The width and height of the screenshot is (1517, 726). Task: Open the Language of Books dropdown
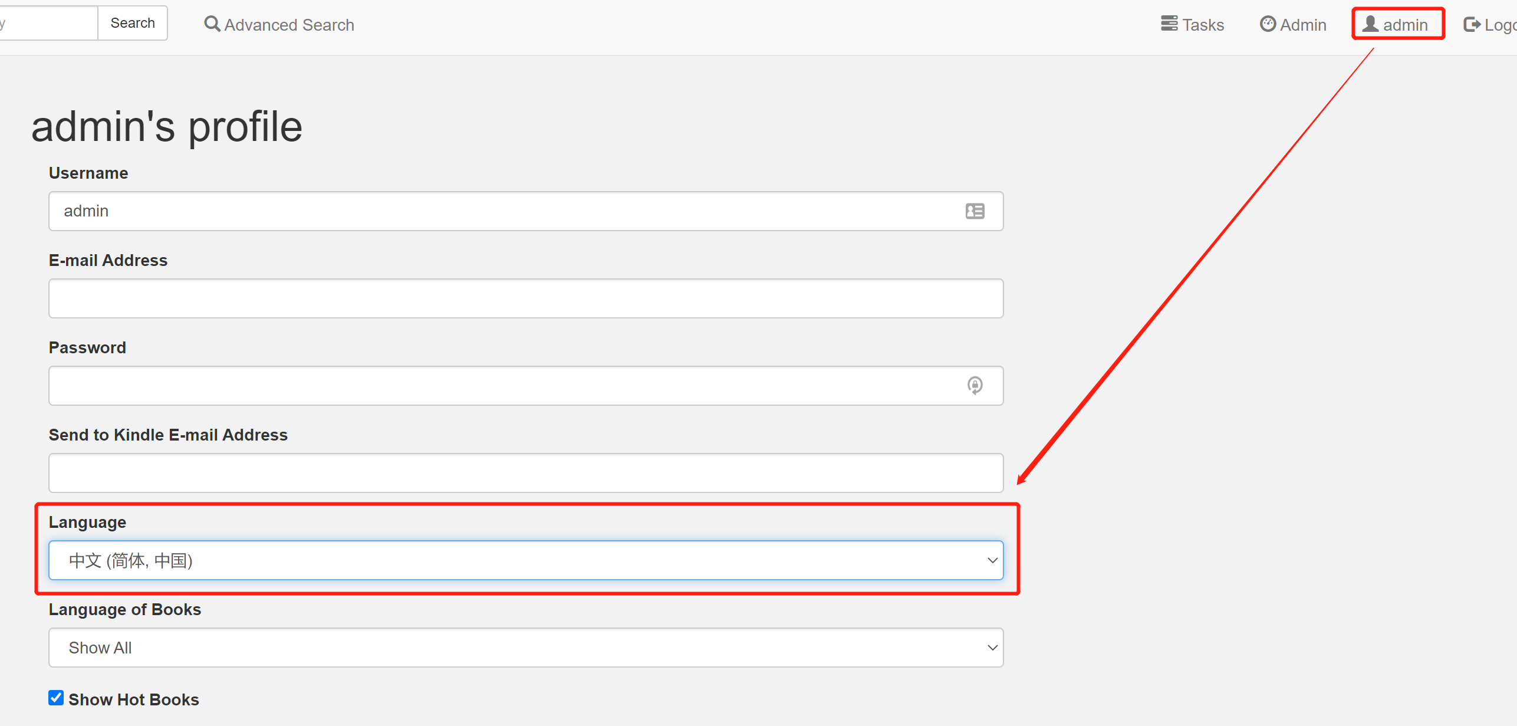tap(526, 648)
